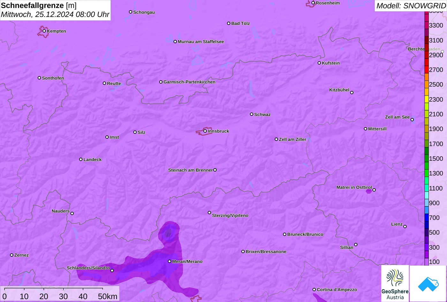447x302 pixels.
Task: Click the Sillian marker dot
Action: click(356, 245)
